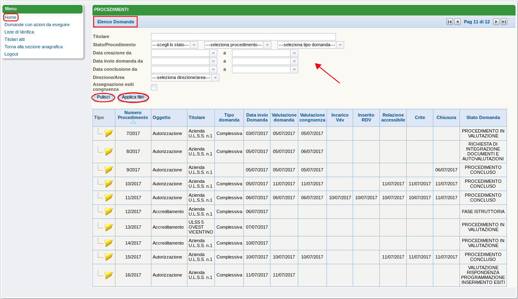The image size is (518, 299).
Task: Select Domande con azioni da eseguire
Action: tap(37, 25)
